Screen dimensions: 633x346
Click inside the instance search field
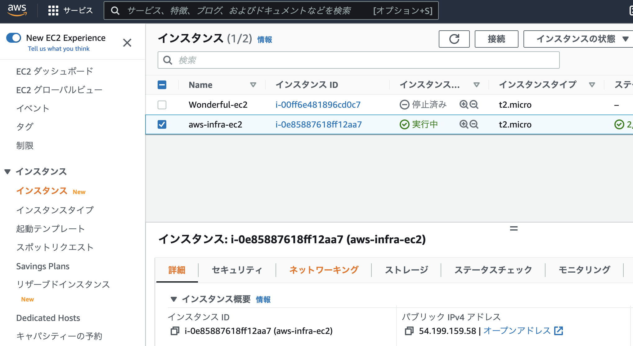[310, 60]
